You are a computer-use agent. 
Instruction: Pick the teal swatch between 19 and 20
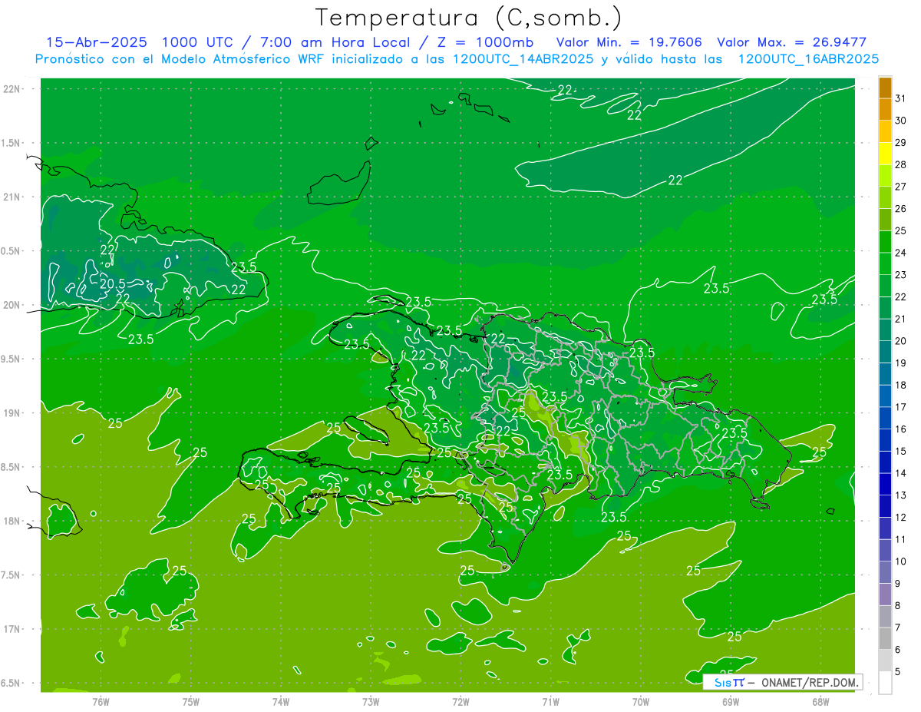point(885,353)
